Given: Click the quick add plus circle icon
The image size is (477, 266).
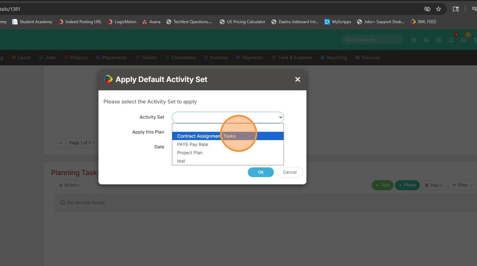Looking at the screenshot, I should point(439,40).
